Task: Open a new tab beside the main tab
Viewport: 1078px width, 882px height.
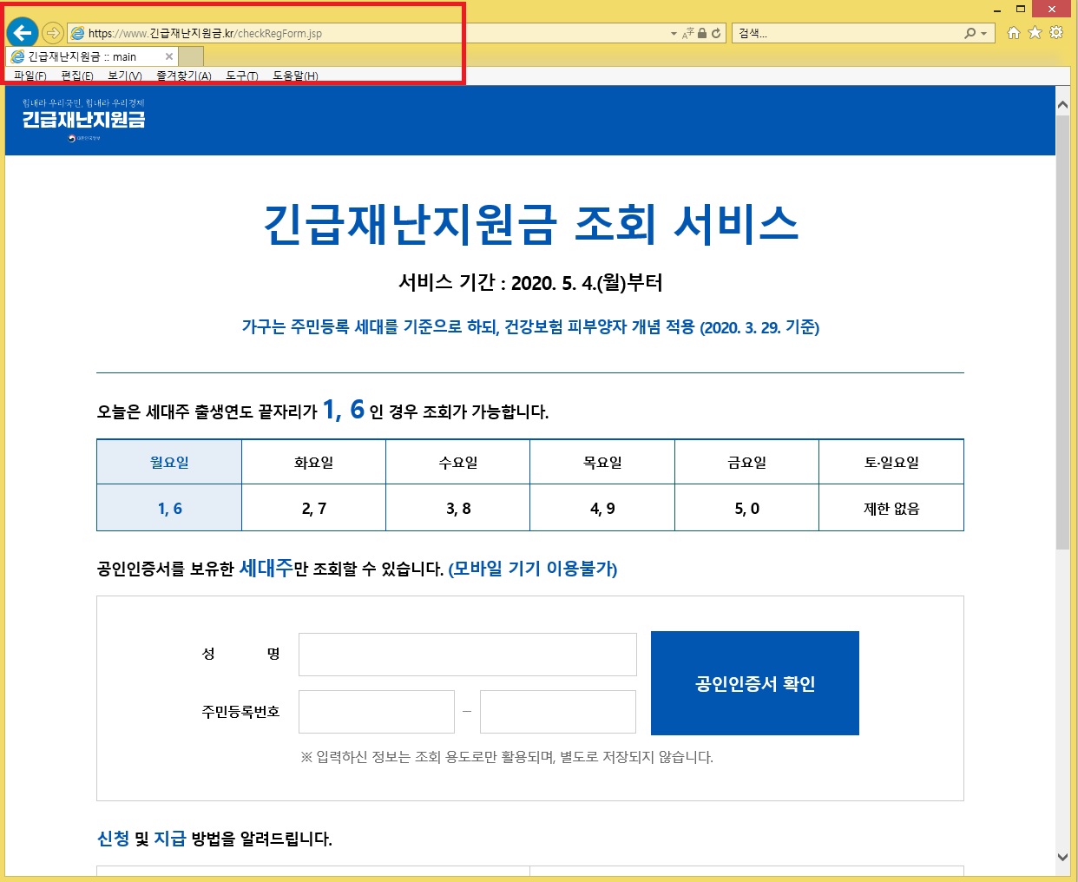Action: [191, 56]
